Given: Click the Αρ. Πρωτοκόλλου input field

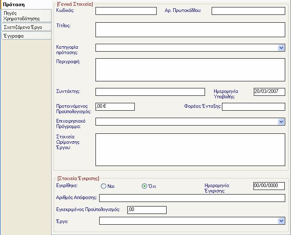Looking at the screenshot, I should [248, 11].
